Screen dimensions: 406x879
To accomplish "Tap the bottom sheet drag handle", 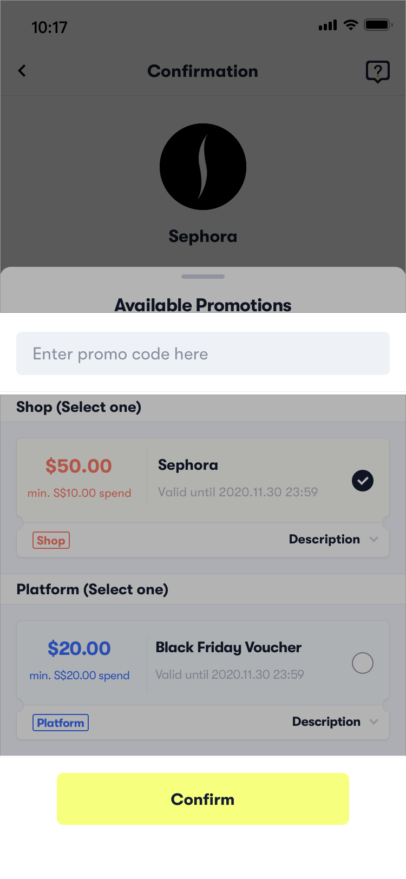I will (x=203, y=277).
